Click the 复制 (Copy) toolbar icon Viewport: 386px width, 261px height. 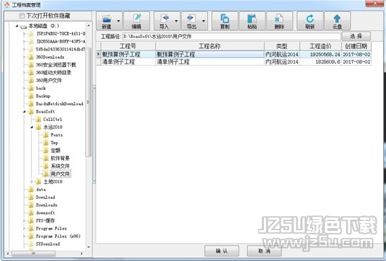point(225,21)
